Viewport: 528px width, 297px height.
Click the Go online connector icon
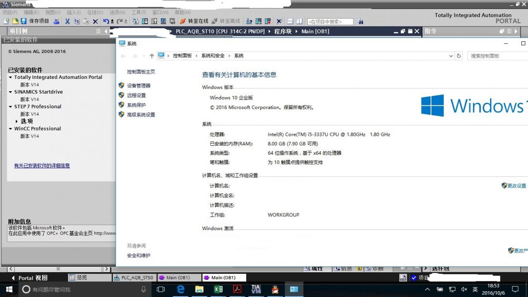click(x=183, y=21)
